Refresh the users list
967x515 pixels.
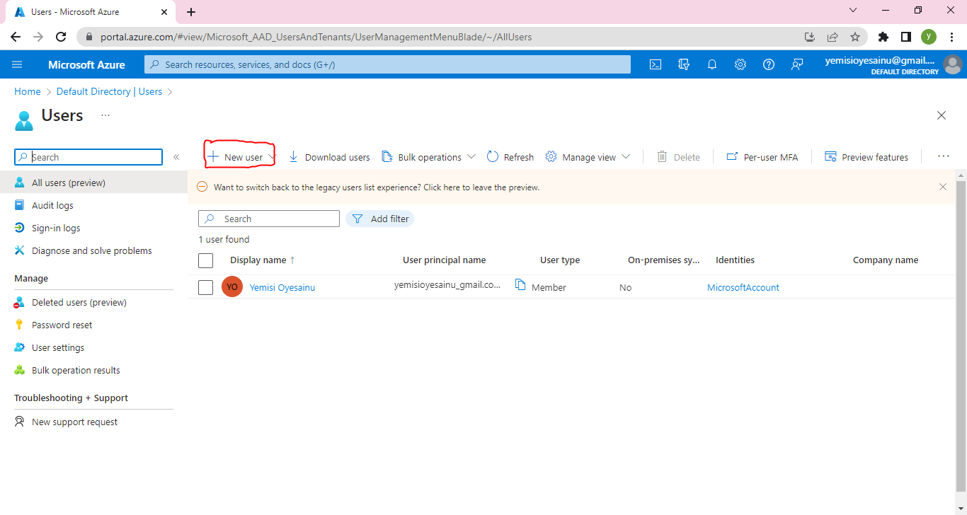(x=510, y=157)
